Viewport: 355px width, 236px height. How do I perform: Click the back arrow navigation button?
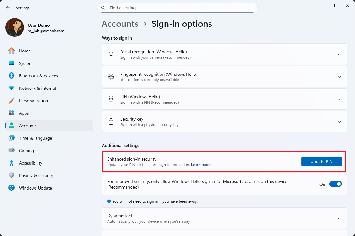point(7,8)
